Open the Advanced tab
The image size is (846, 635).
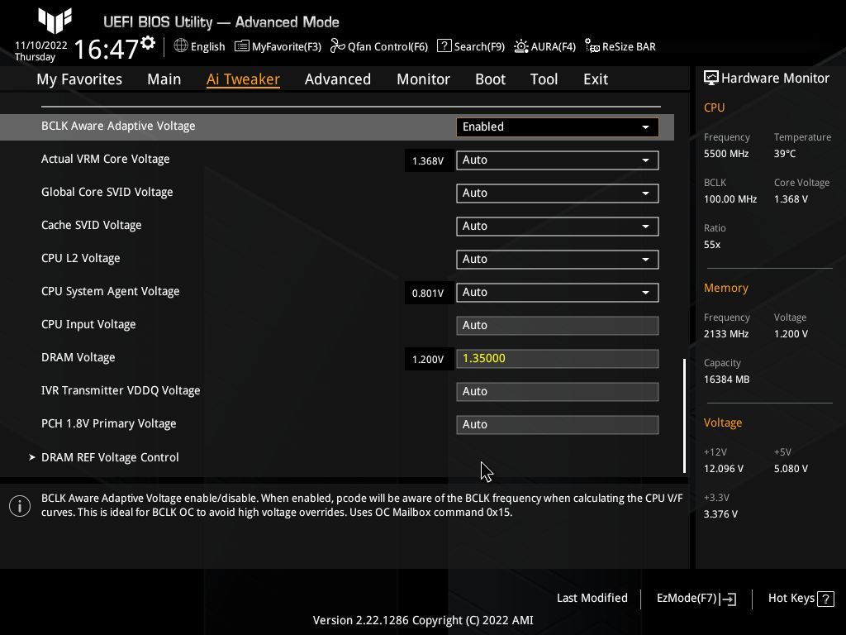338,79
